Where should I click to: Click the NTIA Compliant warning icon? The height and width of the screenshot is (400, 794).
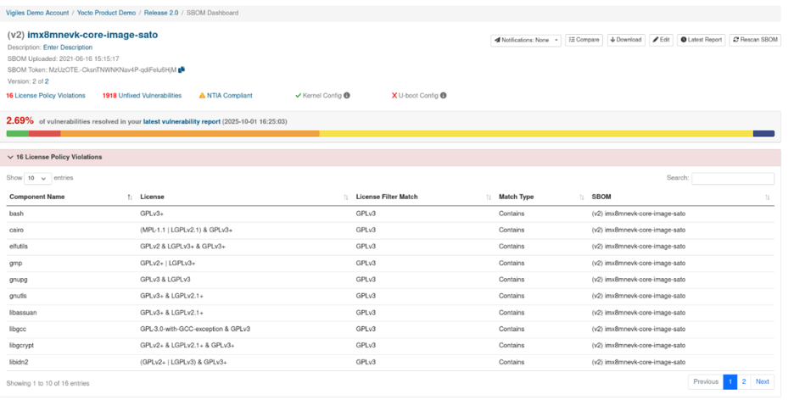click(202, 96)
